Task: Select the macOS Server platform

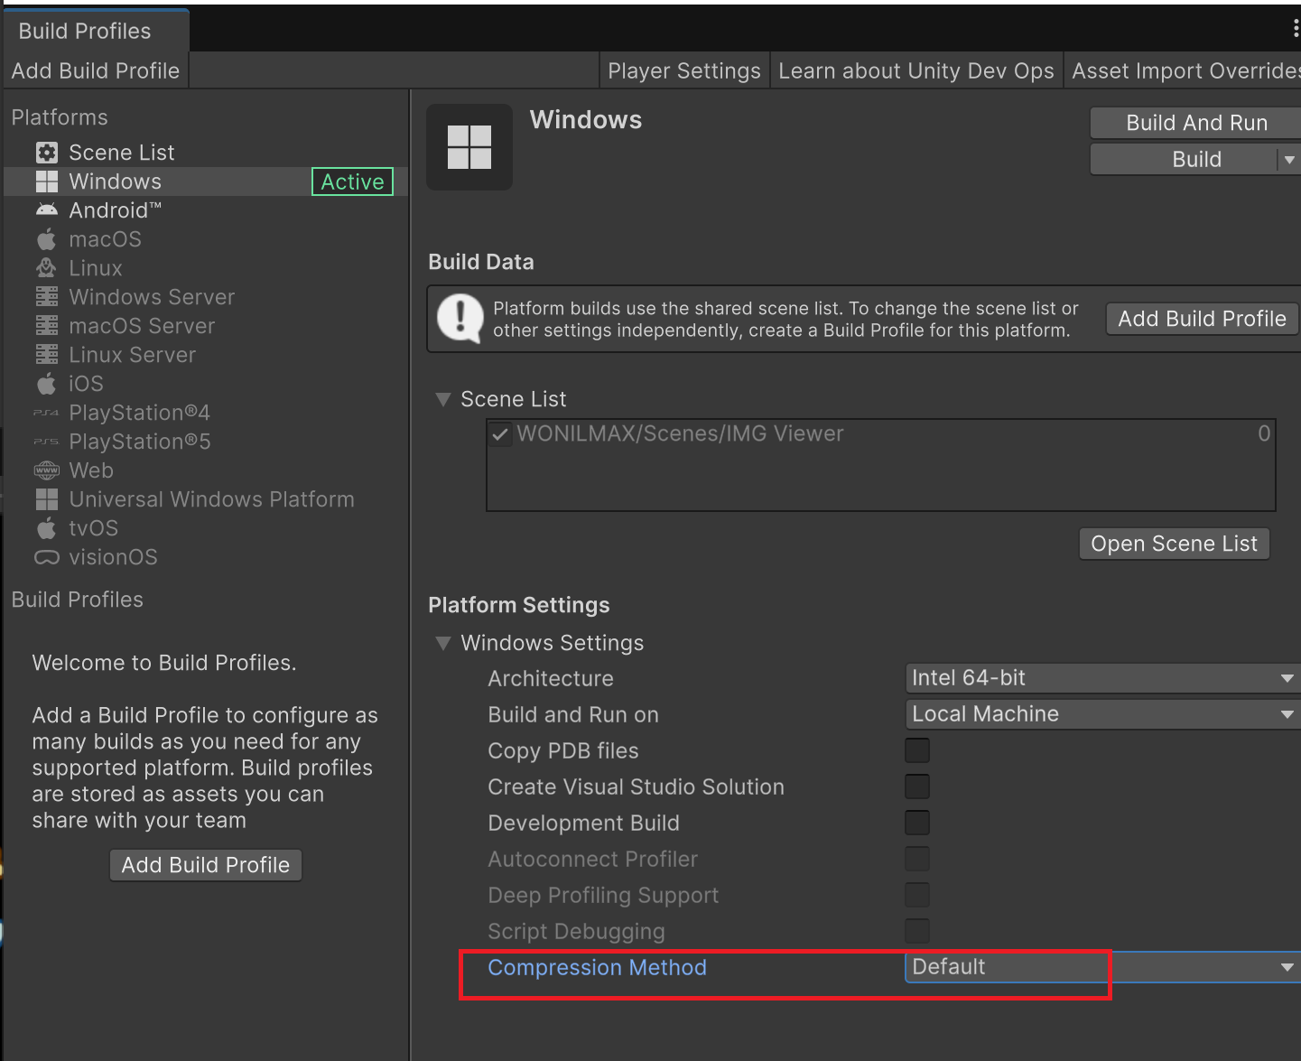Action: pyautogui.click(x=206, y=326)
